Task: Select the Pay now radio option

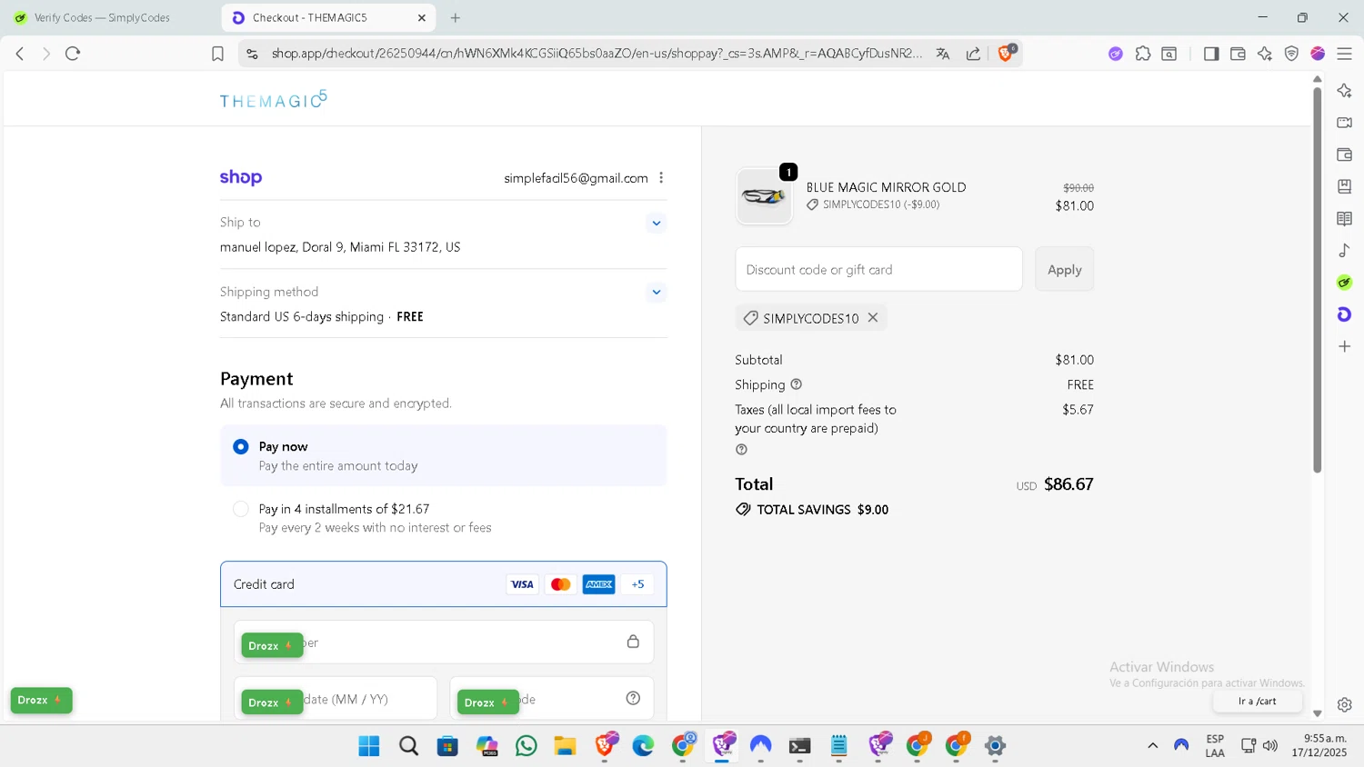Action: coord(241,446)
